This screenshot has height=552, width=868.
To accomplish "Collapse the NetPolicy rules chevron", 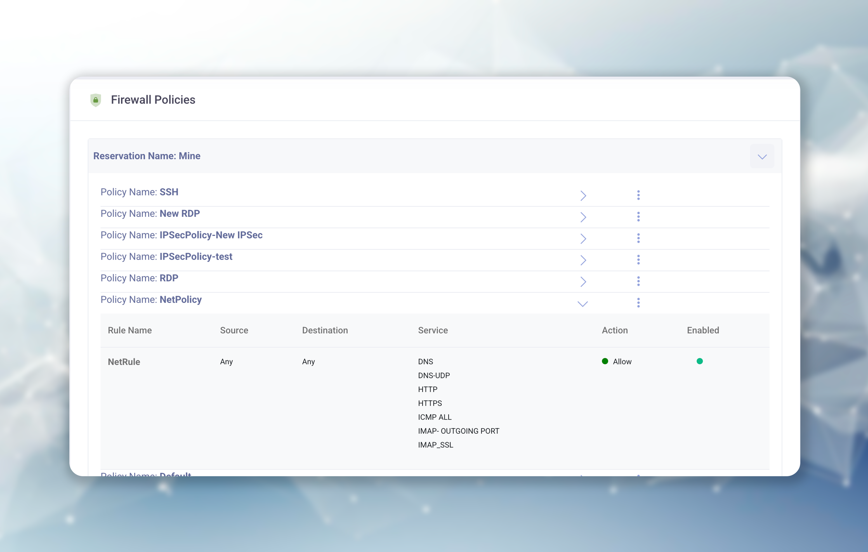I will 582,304.
